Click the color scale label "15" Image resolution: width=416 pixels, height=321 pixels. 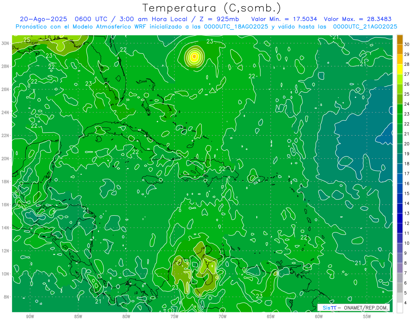click(x=407, y=194)
